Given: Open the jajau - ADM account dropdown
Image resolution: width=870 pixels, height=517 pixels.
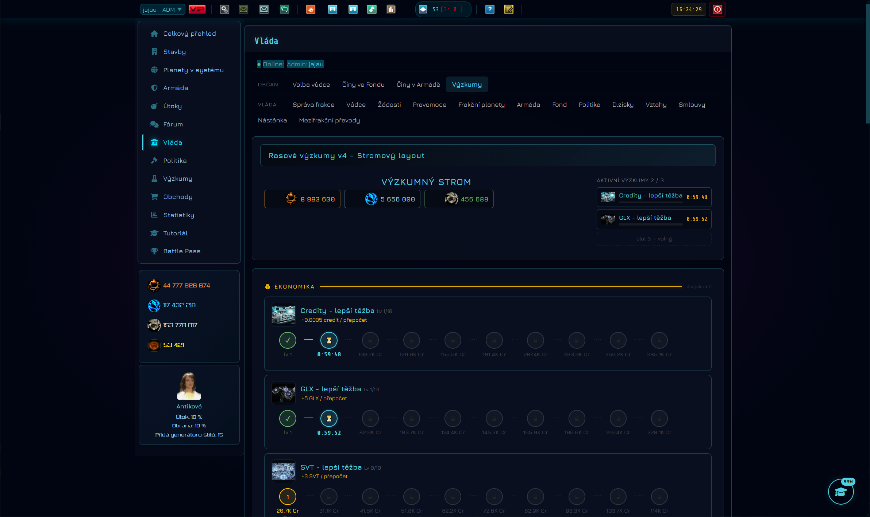Looking at the screenshot, I should [x=163, y=9].
